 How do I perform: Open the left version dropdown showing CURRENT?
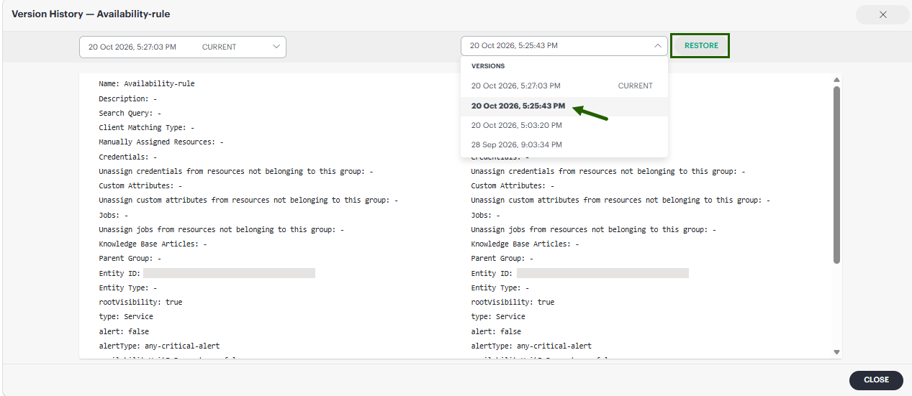point(183,47)
